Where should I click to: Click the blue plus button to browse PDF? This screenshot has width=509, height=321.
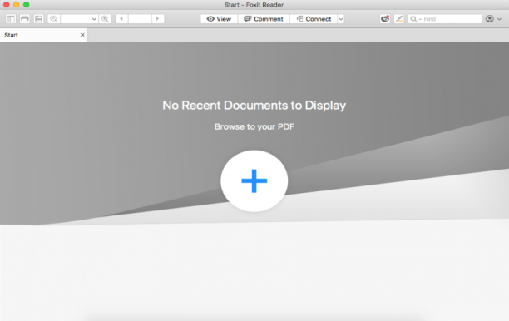pos(254,180)
